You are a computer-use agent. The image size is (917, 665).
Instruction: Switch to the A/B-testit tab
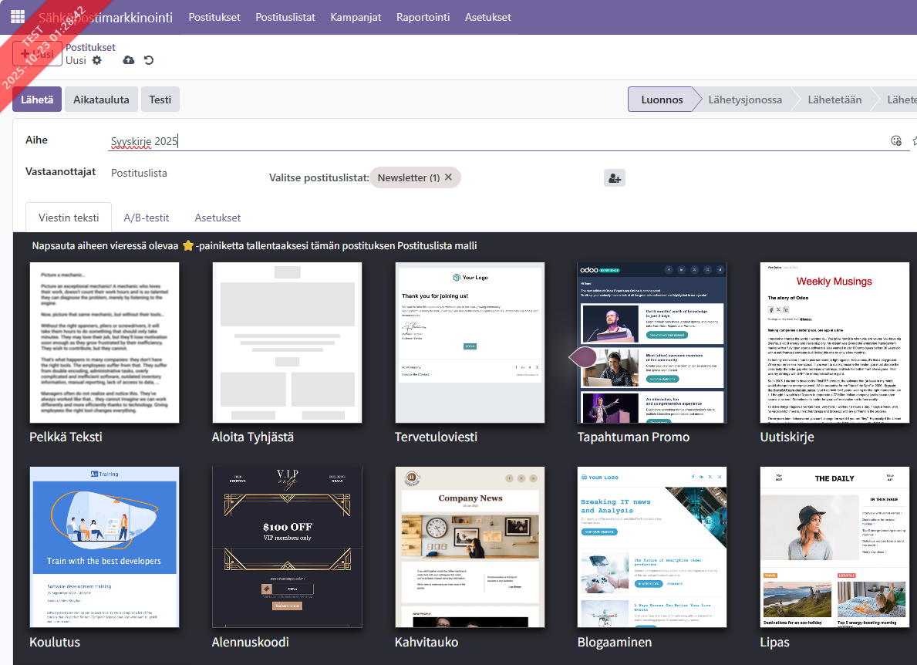click(x=147, y=218)
